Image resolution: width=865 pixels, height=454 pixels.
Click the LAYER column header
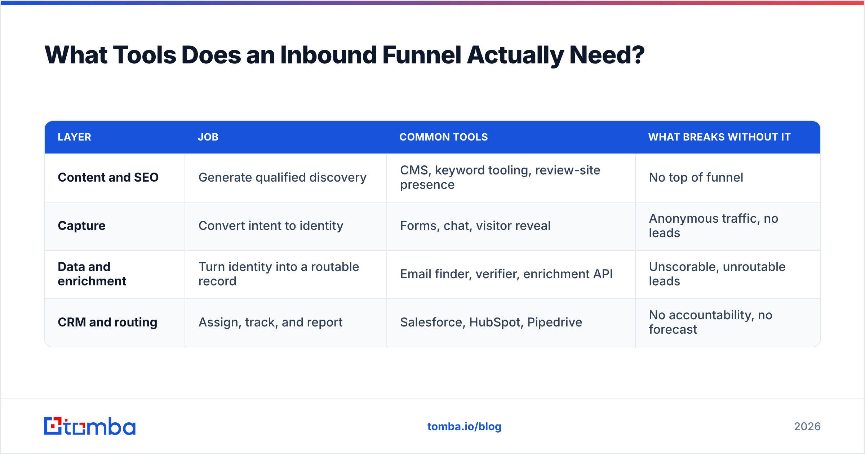75,137
